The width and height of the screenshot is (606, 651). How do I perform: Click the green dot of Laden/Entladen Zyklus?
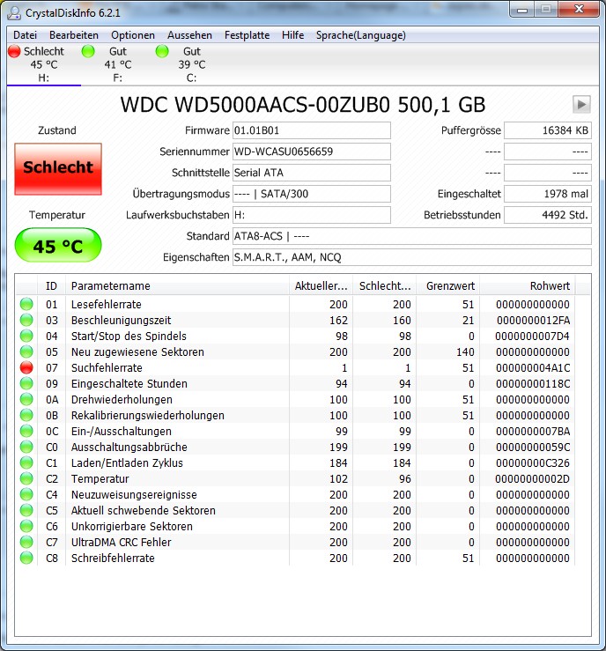[x=26, y=462]
